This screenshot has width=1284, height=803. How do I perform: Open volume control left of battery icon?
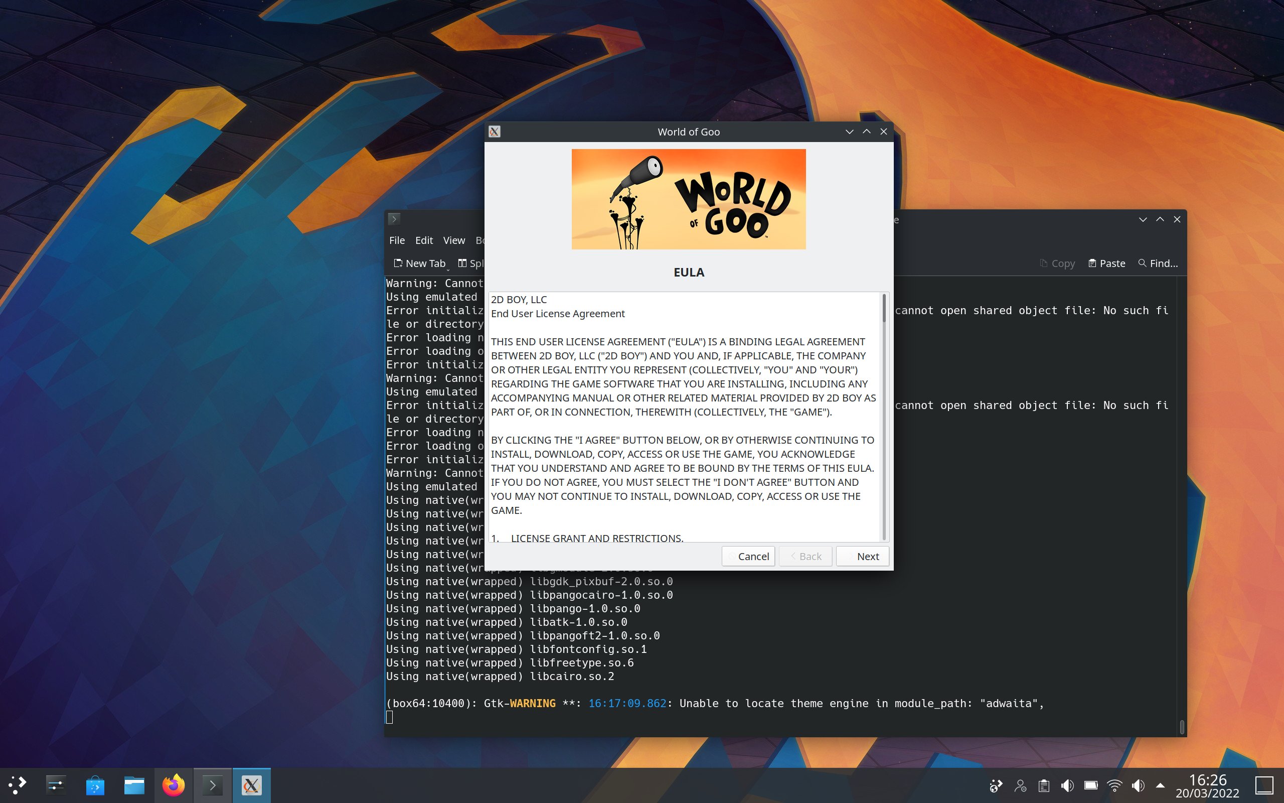pos(1067,785)
